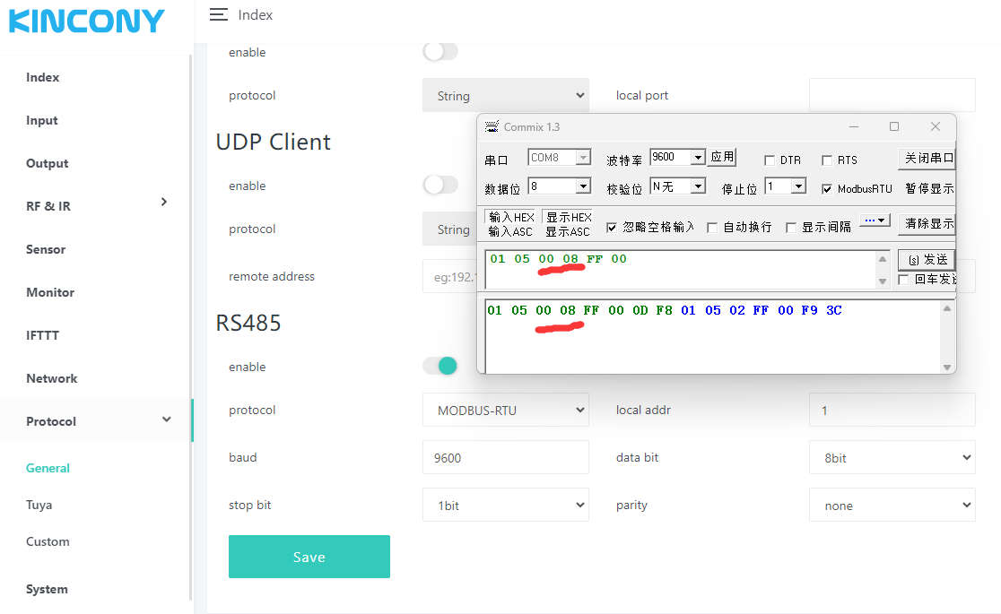
Task: Check the DTR checkbox
Action: coord(770,160)
